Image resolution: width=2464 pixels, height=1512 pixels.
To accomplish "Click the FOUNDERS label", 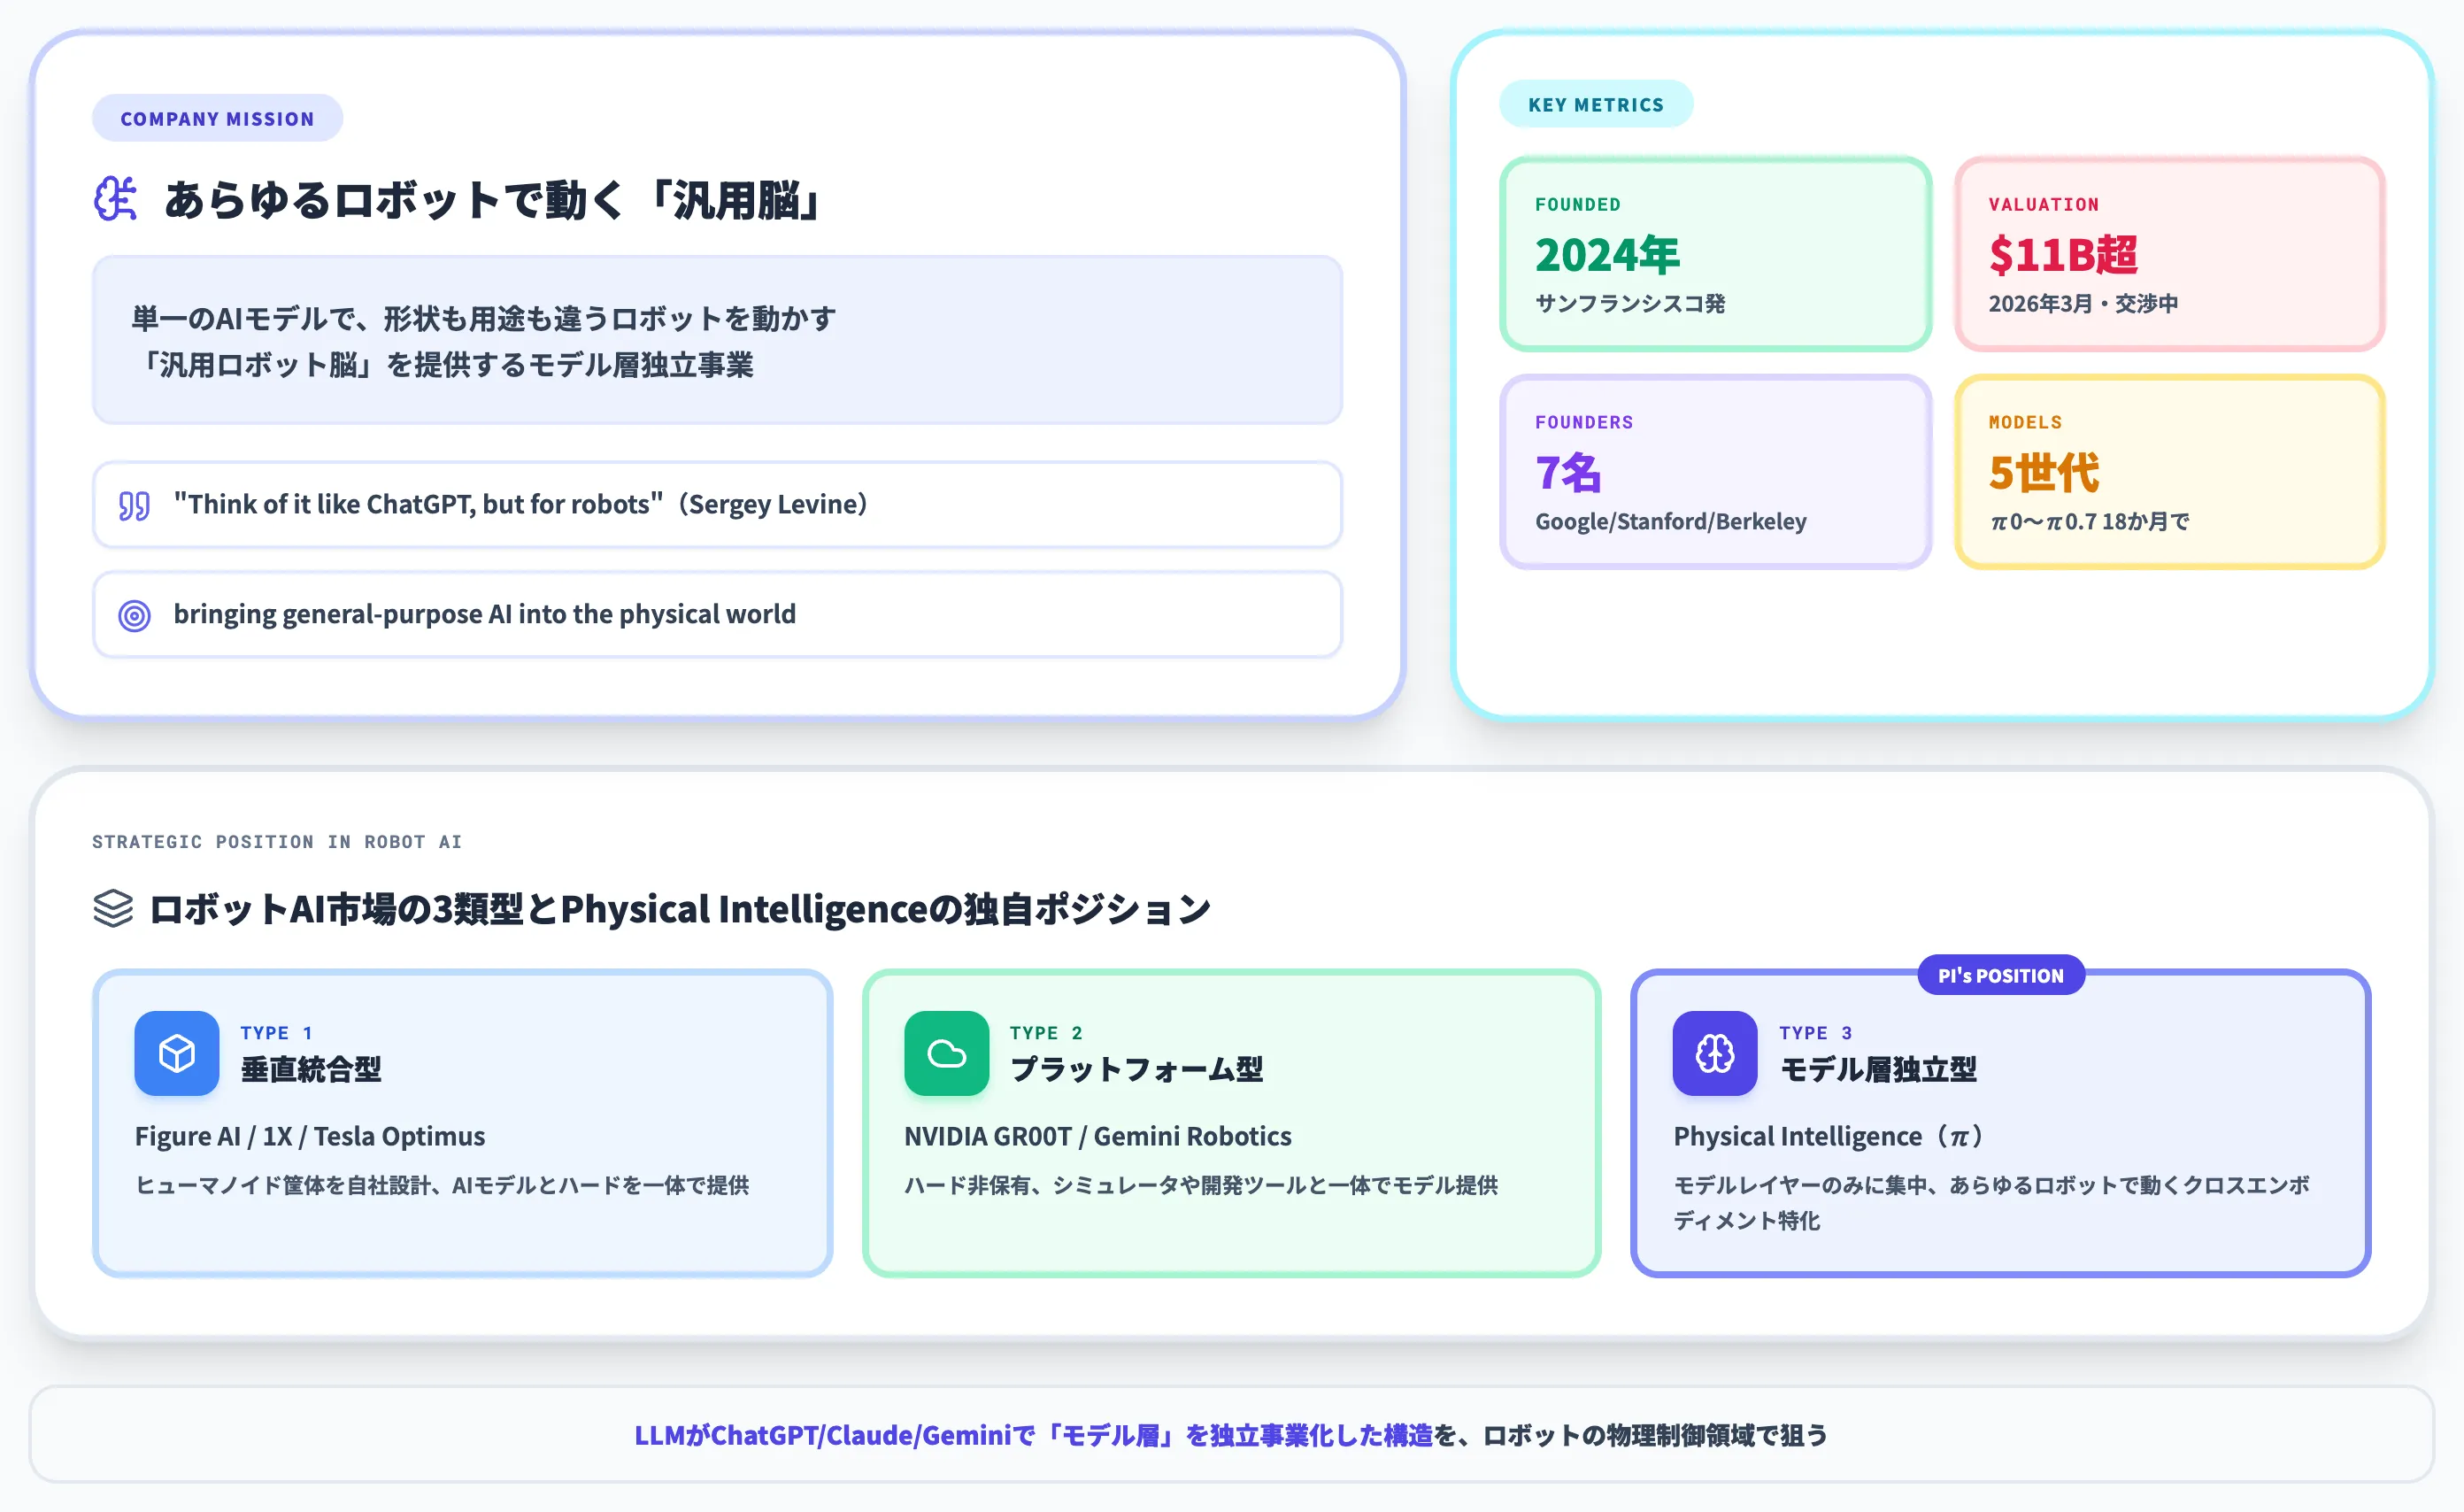I will point(1584,422).
